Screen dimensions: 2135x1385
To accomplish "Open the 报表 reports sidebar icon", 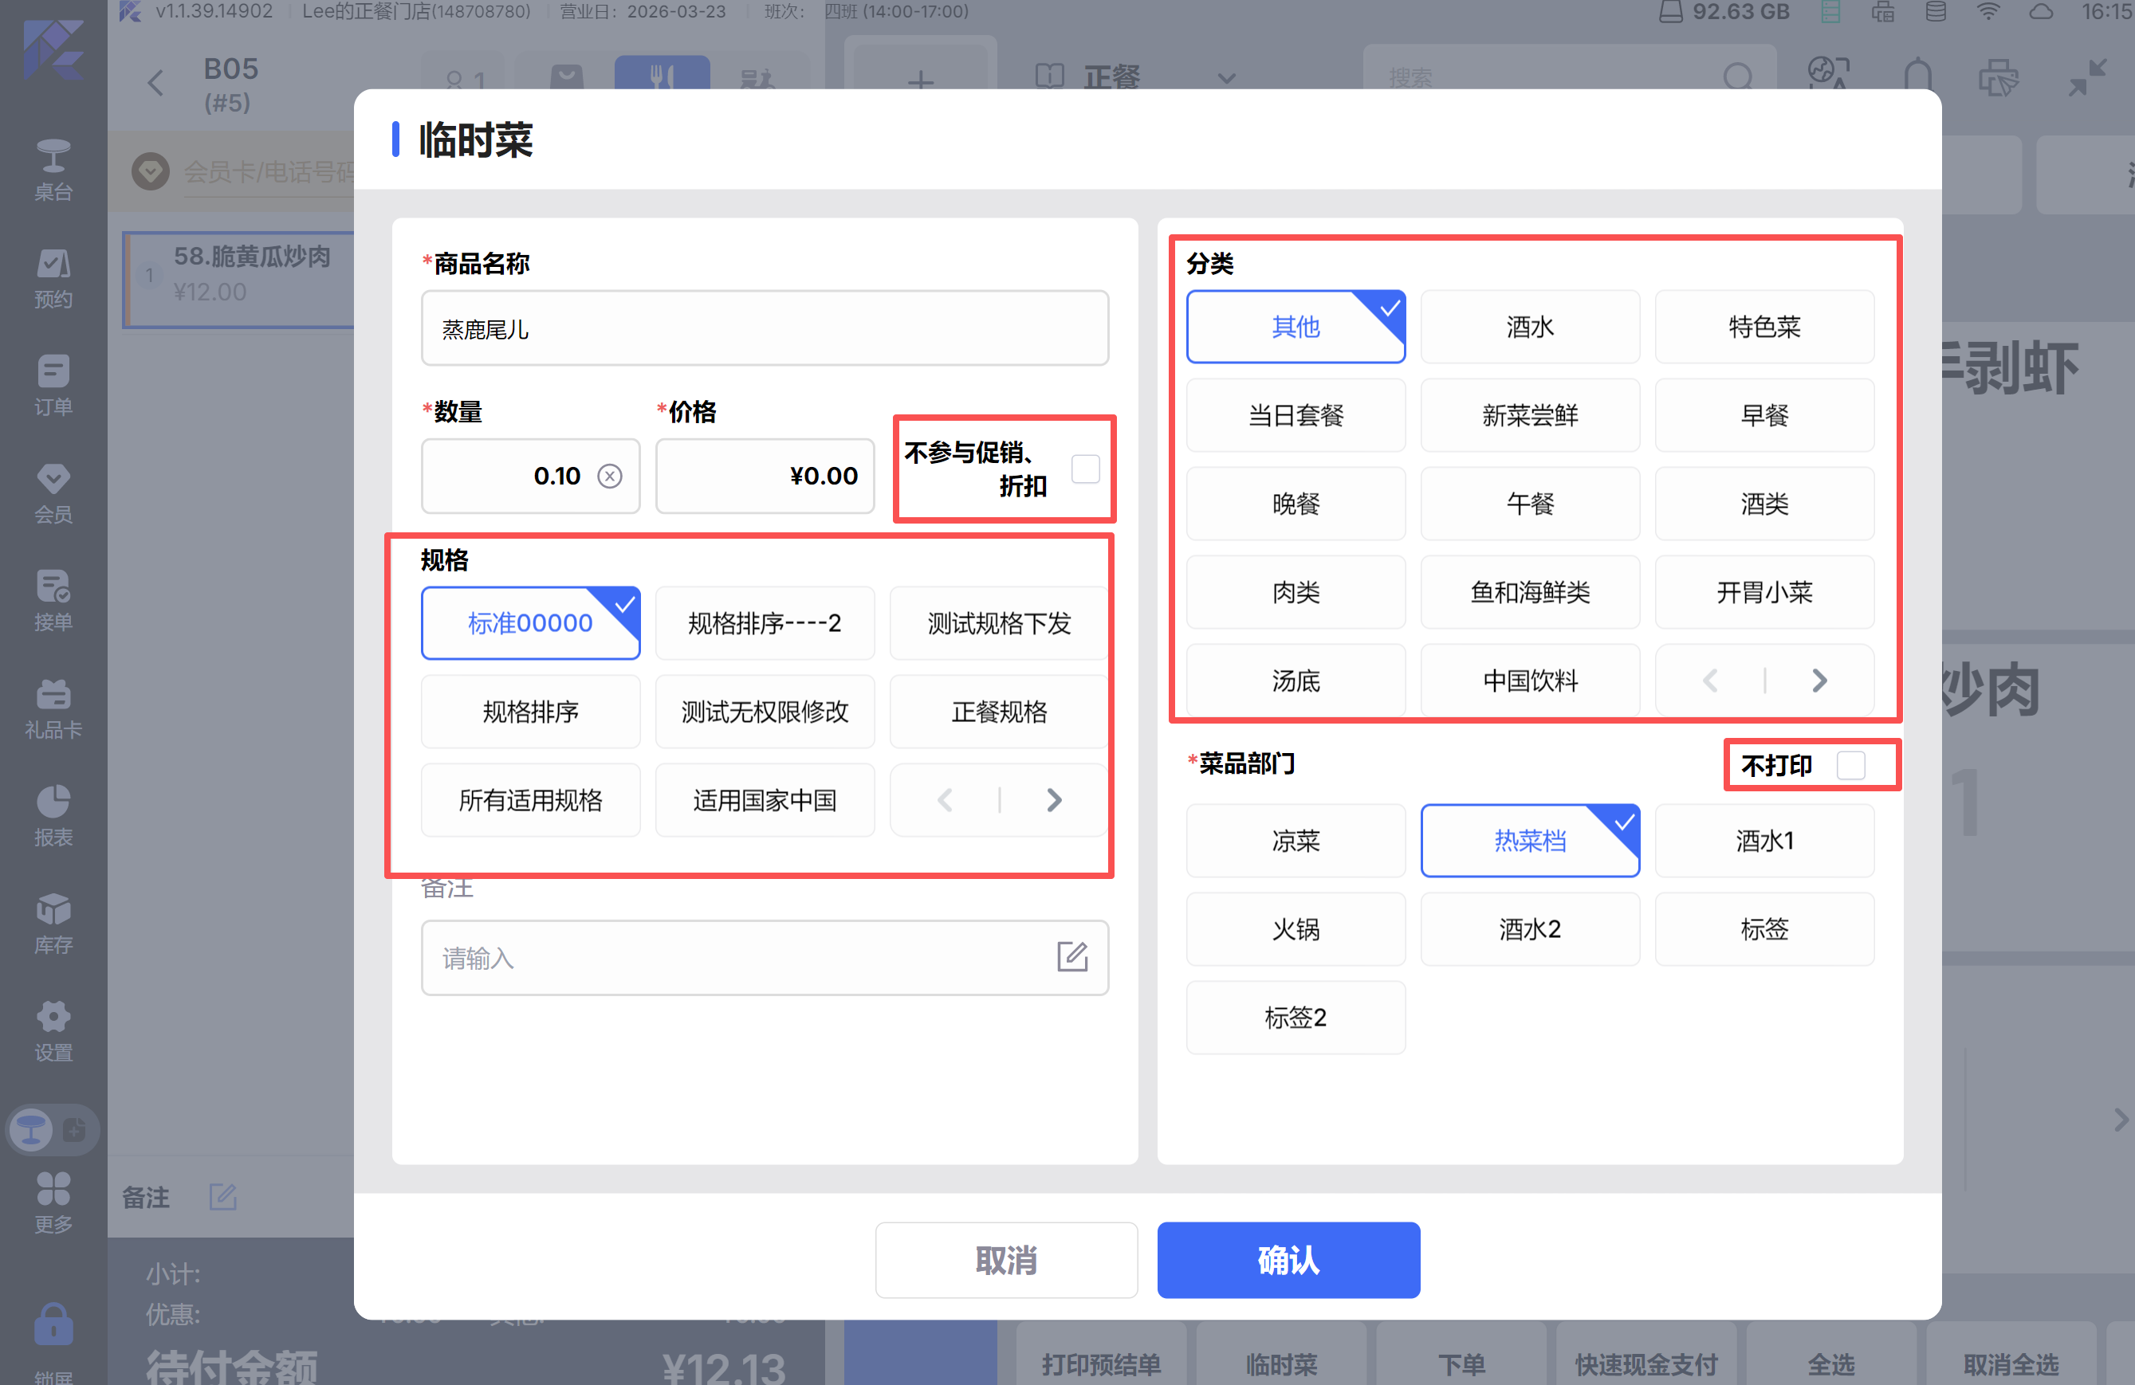I will pyautogui.click(x=53, y=816).
